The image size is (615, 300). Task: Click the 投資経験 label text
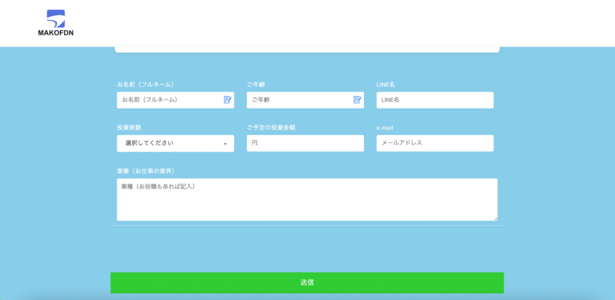(129, 128)
